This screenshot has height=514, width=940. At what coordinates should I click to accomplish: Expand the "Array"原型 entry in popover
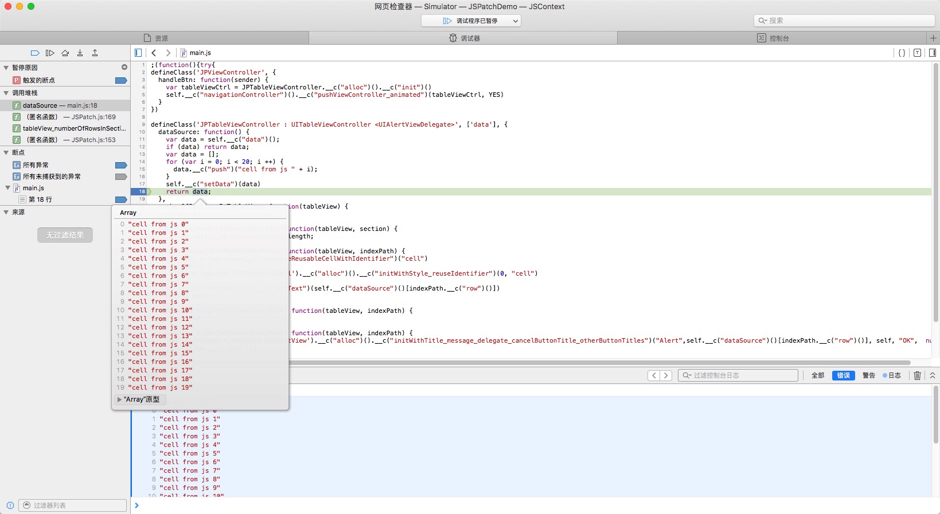(119, 399)
